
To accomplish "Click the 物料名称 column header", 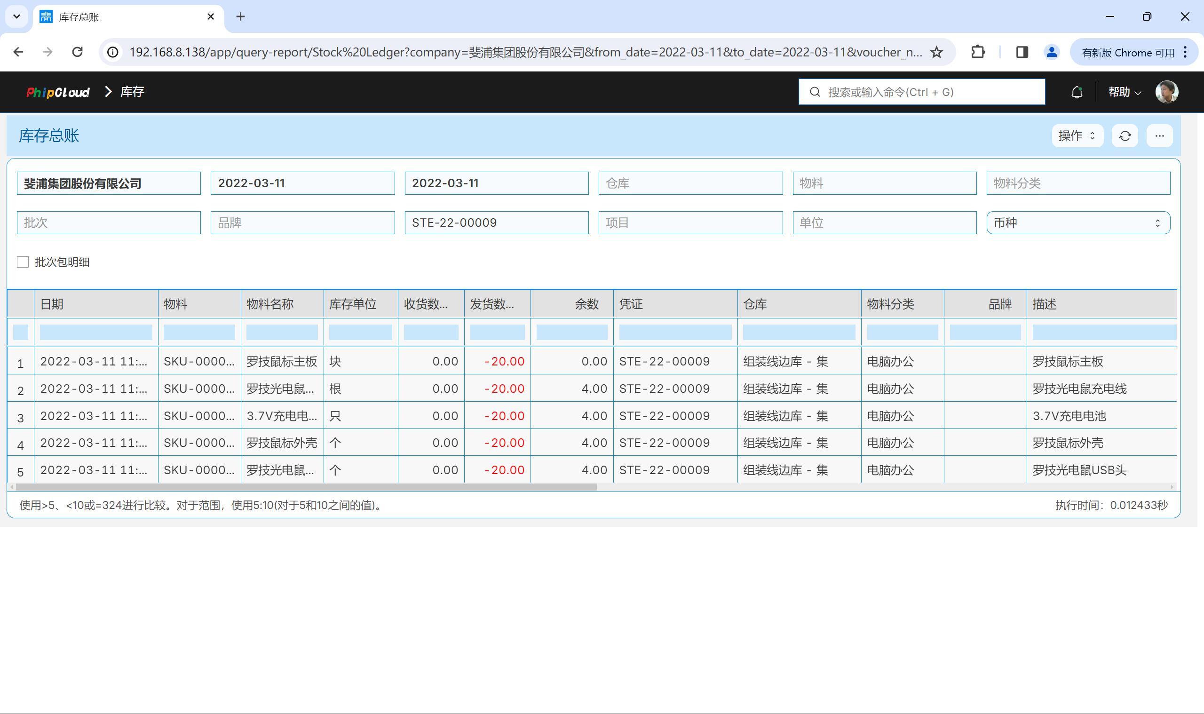I will tap(282, 304).
